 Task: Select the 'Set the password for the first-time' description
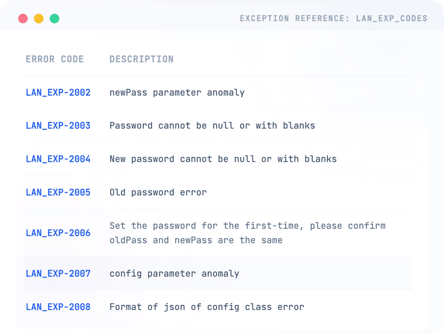coord(247,233)
